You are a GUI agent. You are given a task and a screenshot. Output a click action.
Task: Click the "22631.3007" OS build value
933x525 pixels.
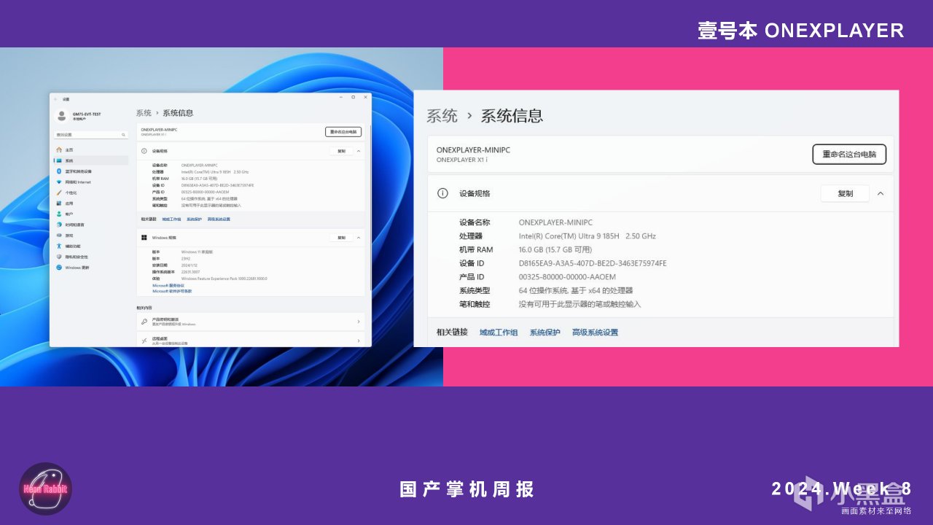(190, 271)
